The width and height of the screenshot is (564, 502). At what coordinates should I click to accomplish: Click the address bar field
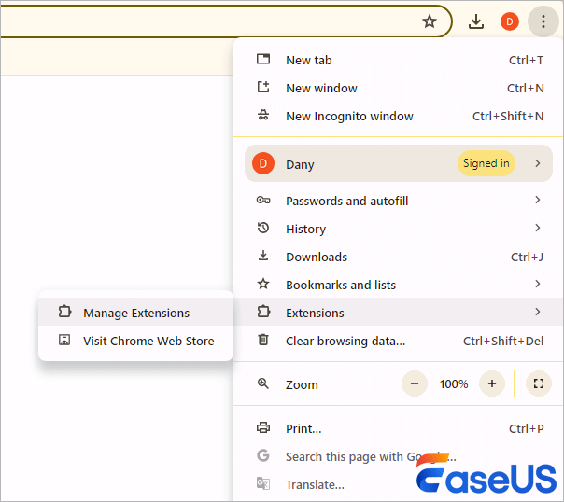(x=205, y=21)
